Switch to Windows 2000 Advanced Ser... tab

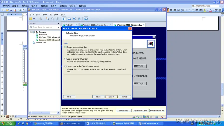tap(96, 25)
